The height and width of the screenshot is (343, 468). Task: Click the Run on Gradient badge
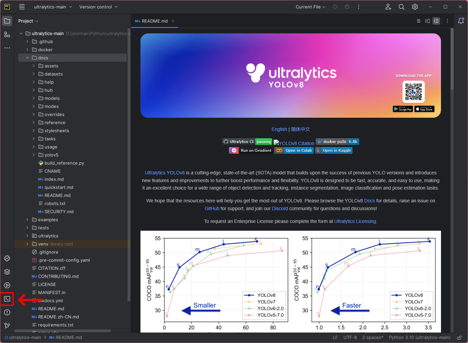tap(250, 150)
